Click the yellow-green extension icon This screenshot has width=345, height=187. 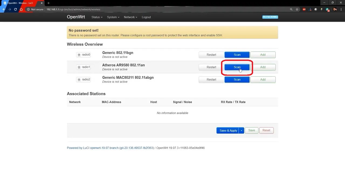pyautogui.click(x=321, y=9)
